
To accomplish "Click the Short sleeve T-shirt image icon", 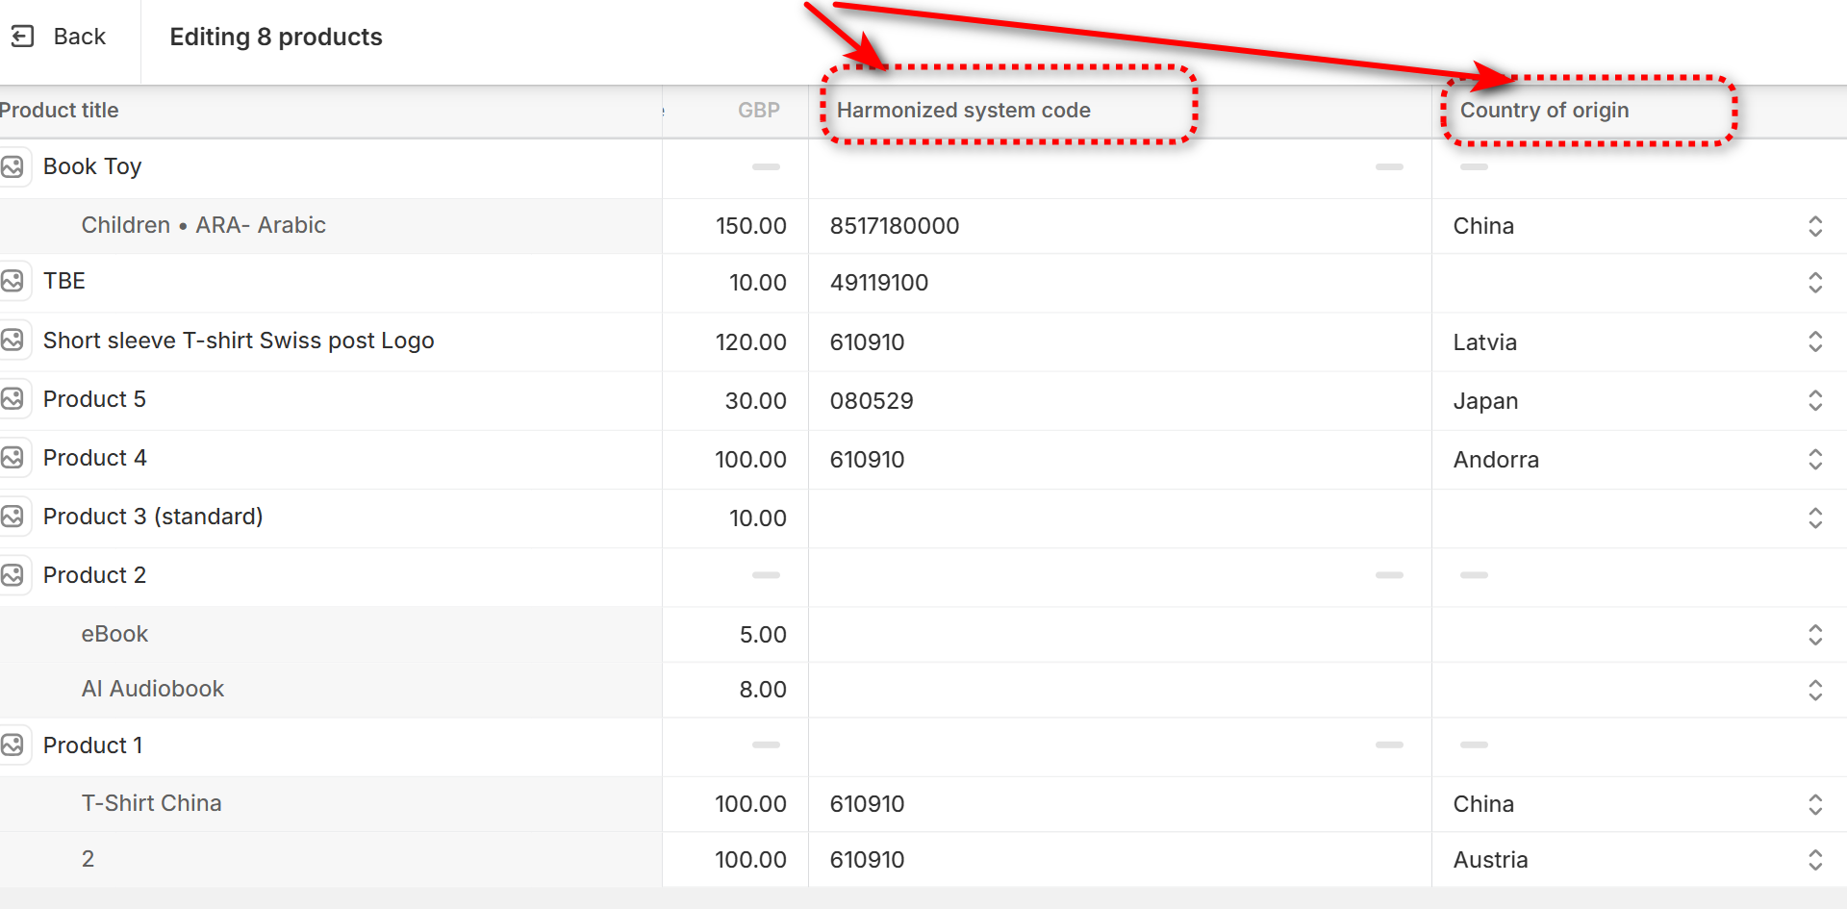I will (13, 341).
